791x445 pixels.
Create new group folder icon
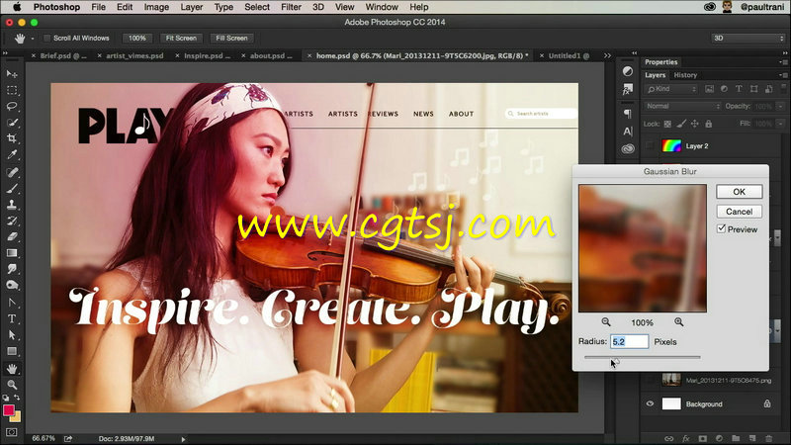point(736,438)
